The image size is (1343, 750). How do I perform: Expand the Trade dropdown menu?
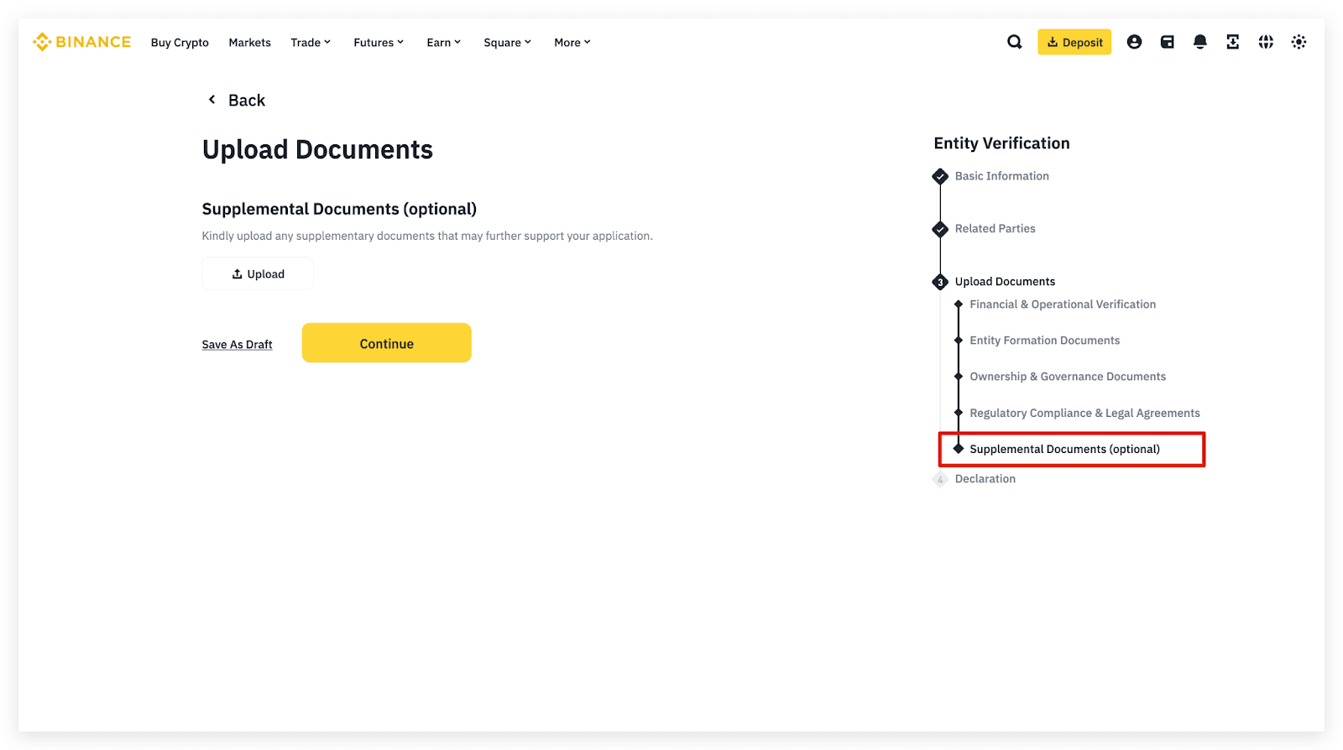(311, 43)
